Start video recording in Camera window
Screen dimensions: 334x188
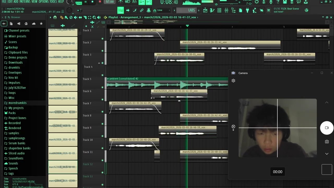pos(327,128)
